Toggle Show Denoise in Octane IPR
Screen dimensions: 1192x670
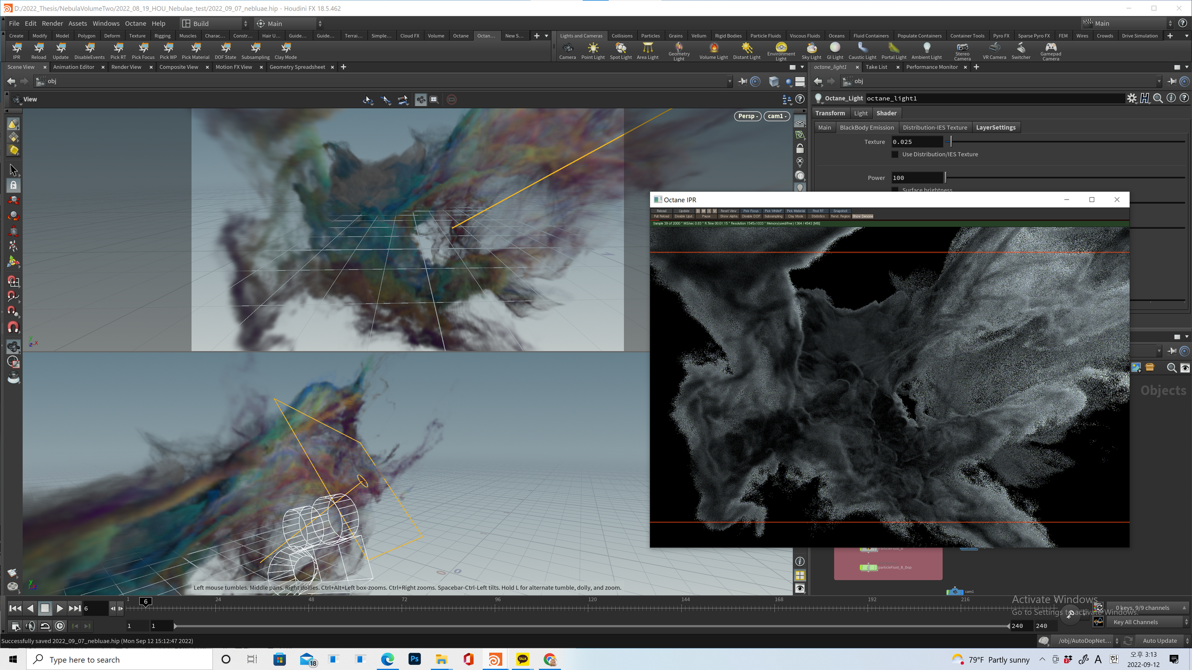coord(863,216)
